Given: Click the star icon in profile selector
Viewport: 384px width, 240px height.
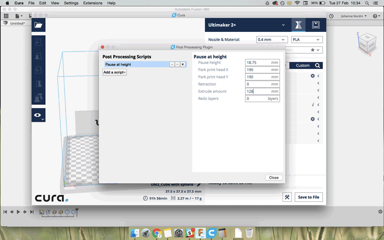Looking at the screenshot, I should pos(312,50).
